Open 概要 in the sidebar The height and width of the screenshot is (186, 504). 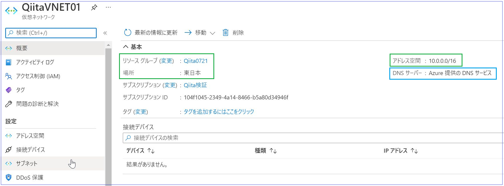(53, 48)
